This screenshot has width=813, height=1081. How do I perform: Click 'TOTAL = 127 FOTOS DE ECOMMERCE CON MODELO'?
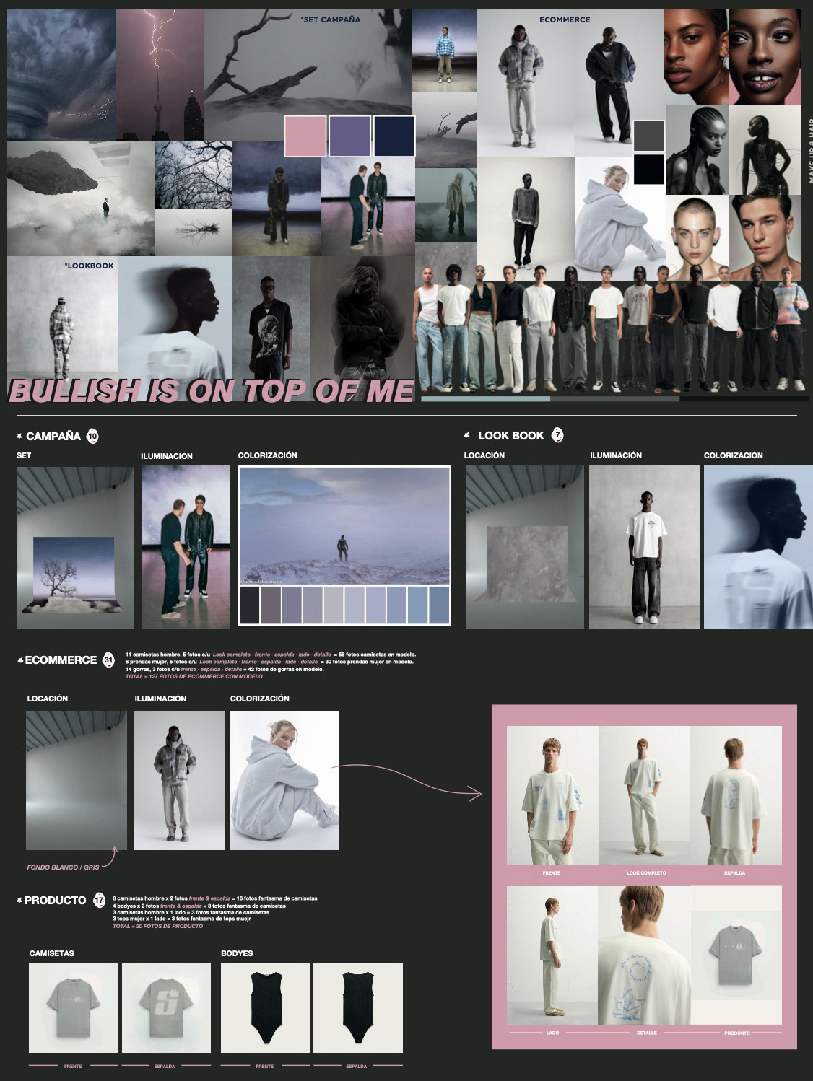[194, 677]
